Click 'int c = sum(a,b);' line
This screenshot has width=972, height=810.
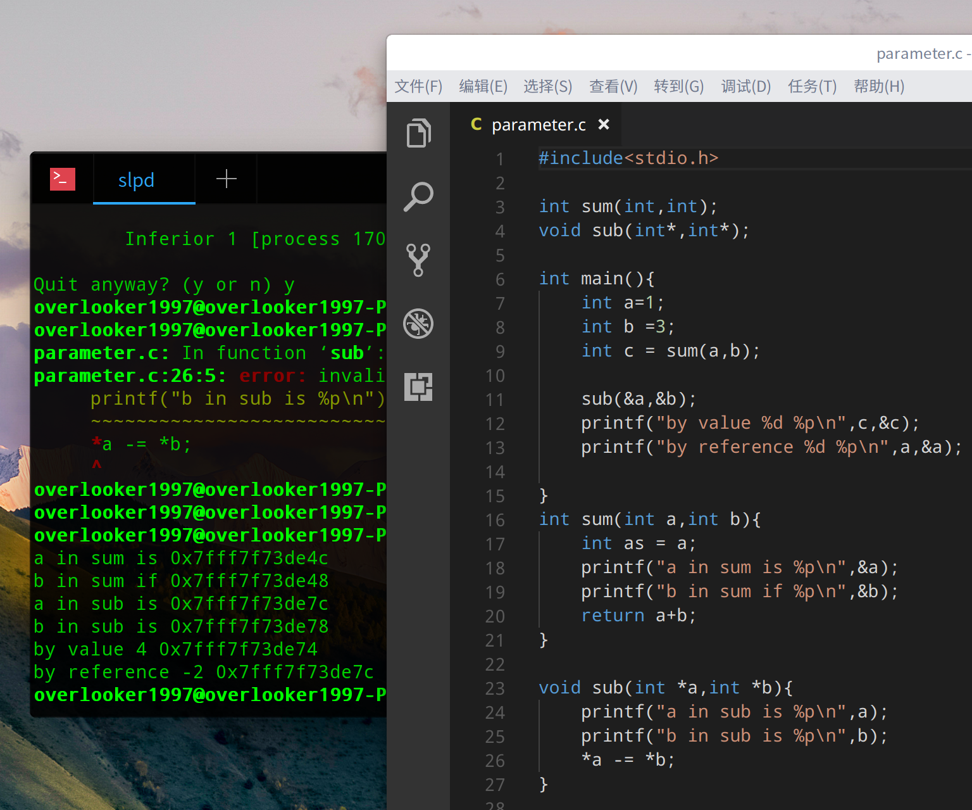(671, 351)
